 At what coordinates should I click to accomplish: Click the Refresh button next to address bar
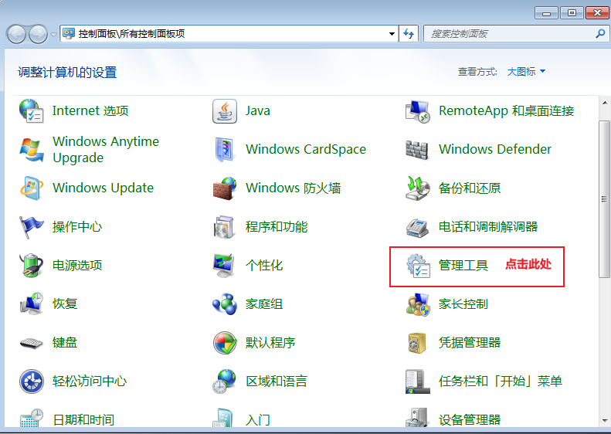click(x=409, y=34)
